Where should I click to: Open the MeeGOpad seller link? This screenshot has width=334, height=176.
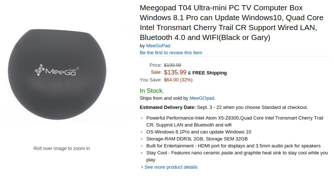202,98
